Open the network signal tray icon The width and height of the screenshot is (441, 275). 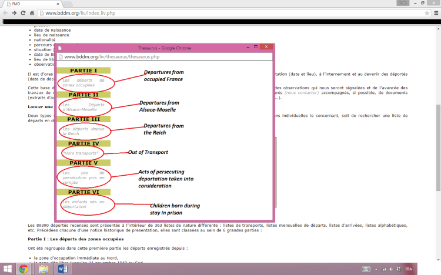(383, 269)
